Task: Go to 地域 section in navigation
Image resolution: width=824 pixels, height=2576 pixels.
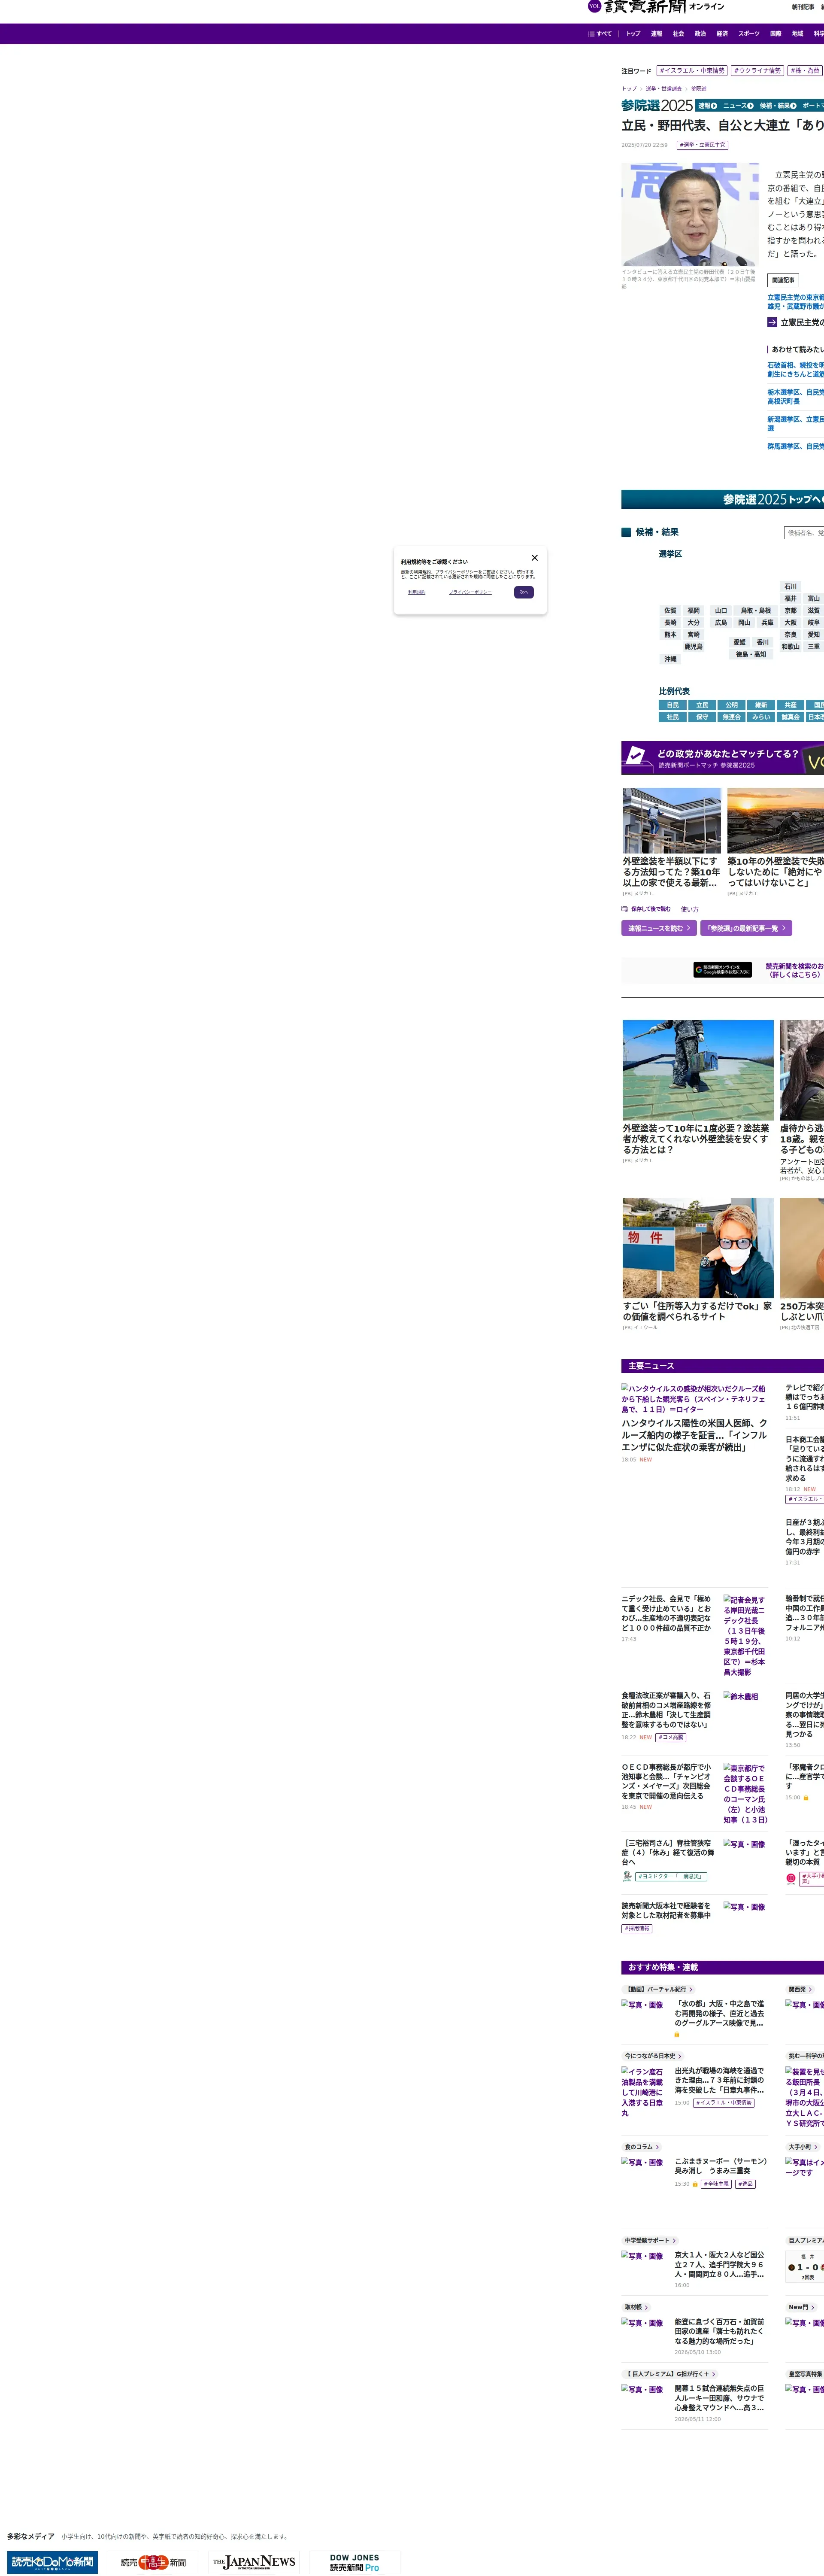Action: point(797,34)
